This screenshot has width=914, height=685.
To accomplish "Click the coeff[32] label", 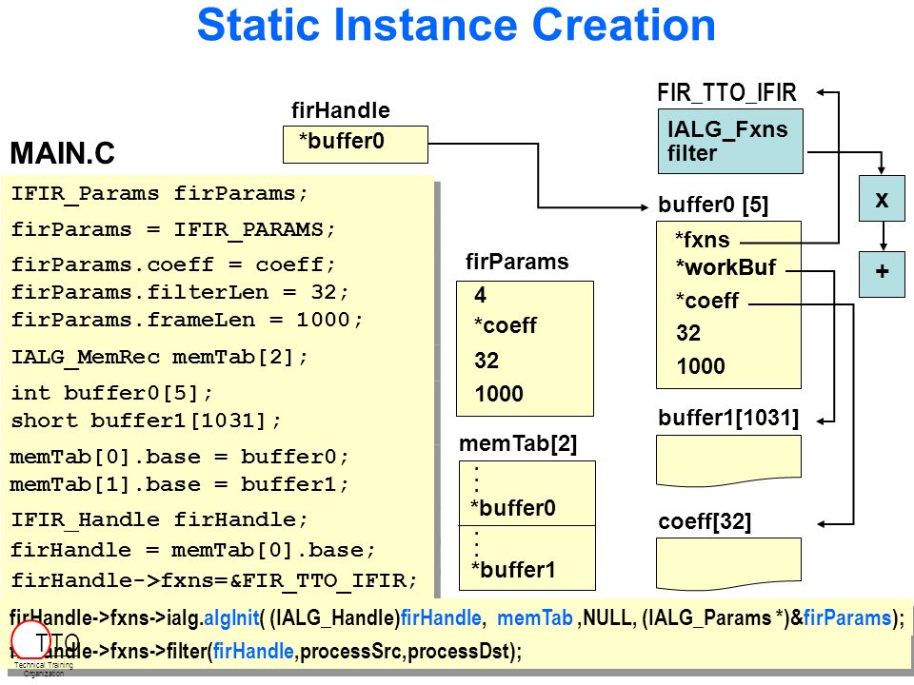I will pyautogui.click(x=705, y=522).
